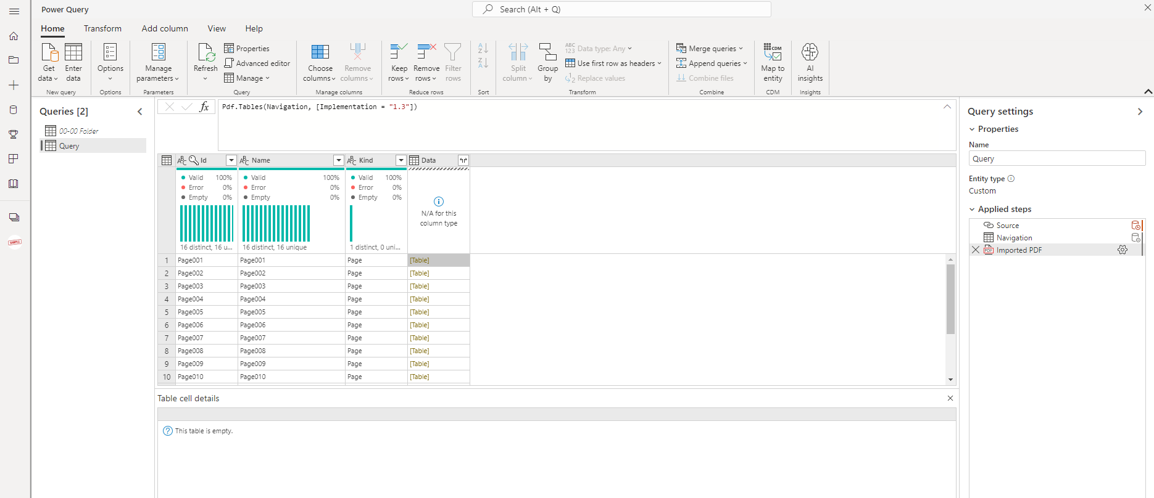
Task: Click the [Table] cell for Page007
Action: click(438, 338)
